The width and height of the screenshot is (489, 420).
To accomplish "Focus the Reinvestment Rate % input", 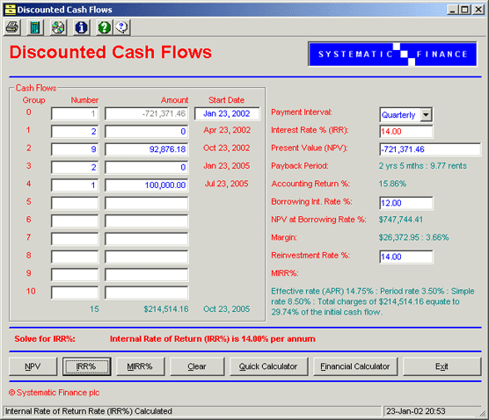I will (406, 257).
